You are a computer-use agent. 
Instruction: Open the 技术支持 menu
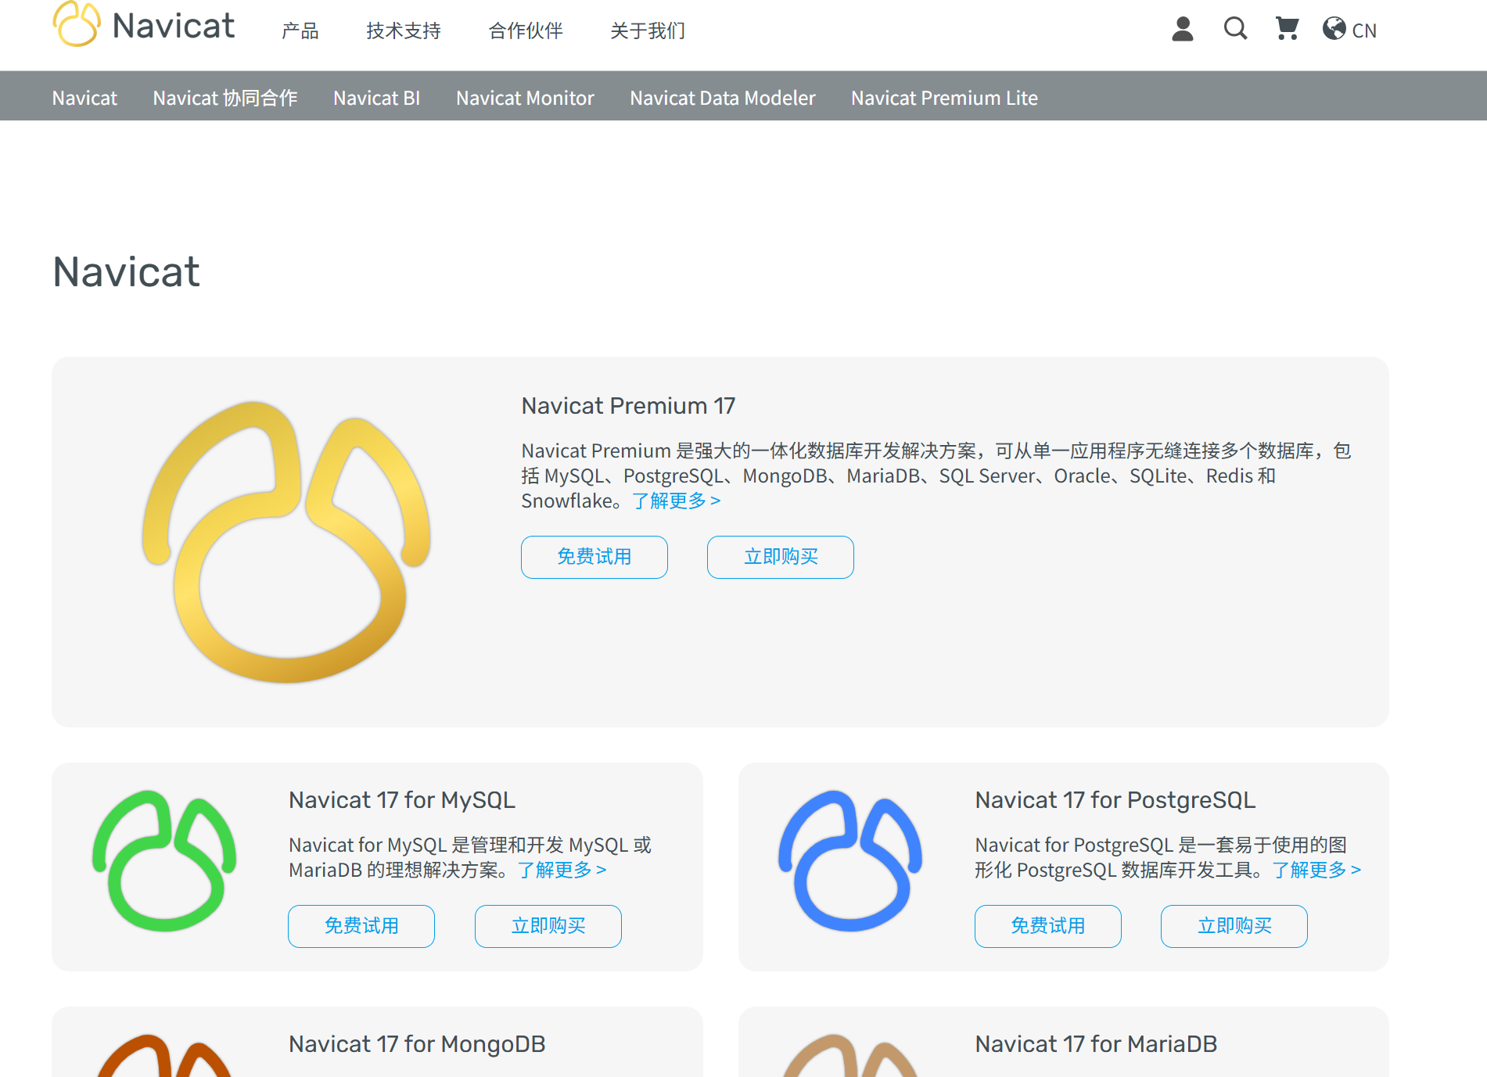click(404, 31)
